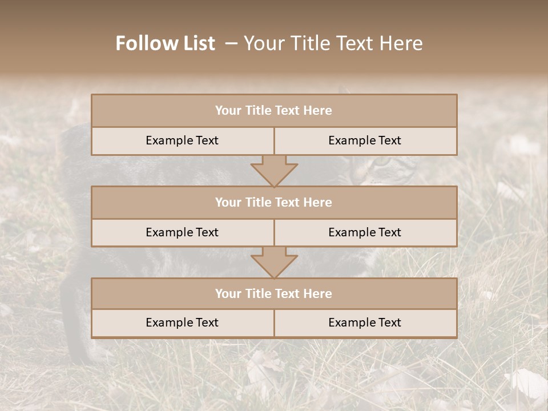Select the dash in the slide heading
The image size is (548, 411).
231,43
